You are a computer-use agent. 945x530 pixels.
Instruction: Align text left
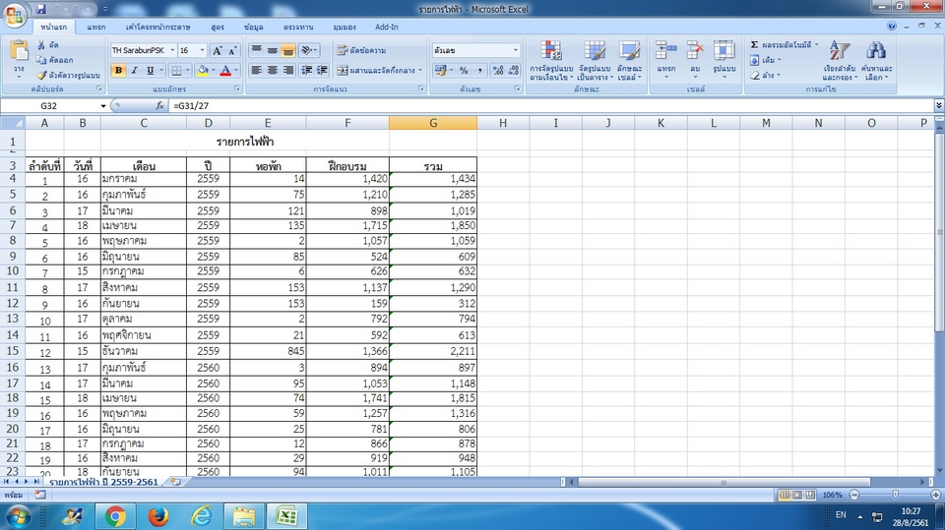click(x=256, y=71)
